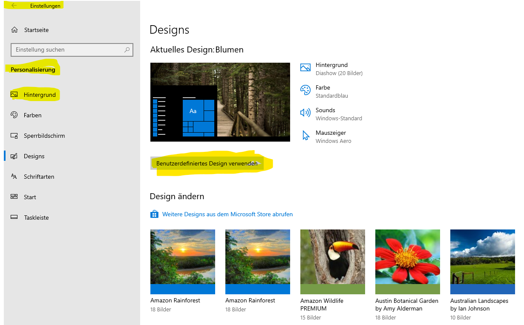Click the Hintergrund picture icon in the sidebar

coord(14,95)
